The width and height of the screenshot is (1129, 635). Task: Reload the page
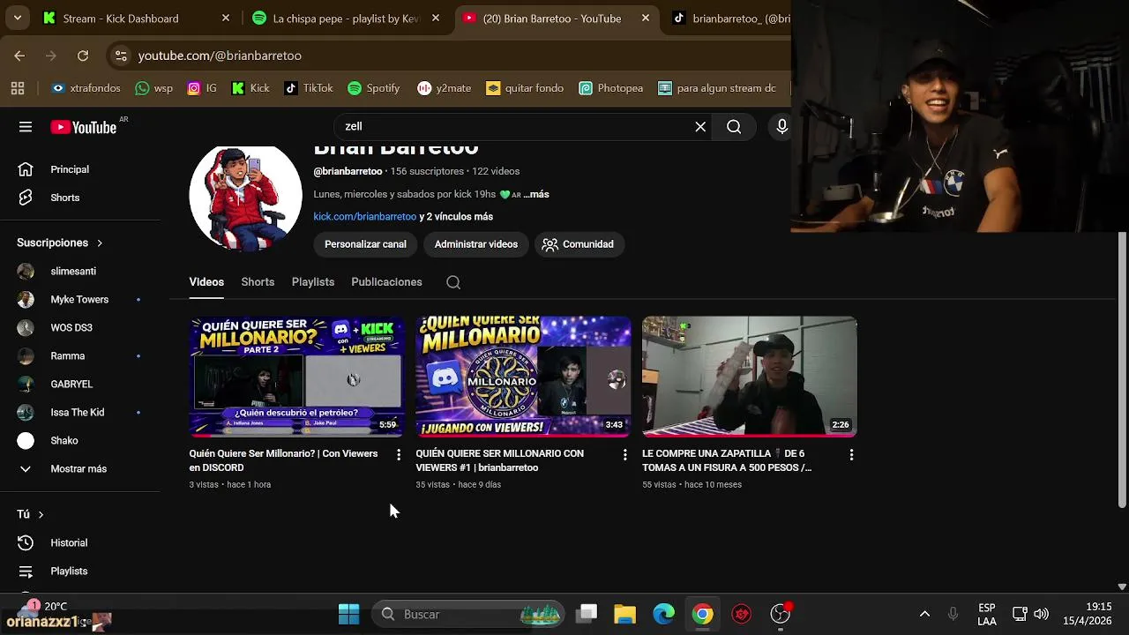tap(83, 56)
